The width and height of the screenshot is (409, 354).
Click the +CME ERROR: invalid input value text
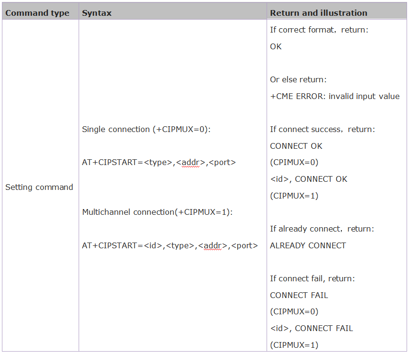(335, 96)
